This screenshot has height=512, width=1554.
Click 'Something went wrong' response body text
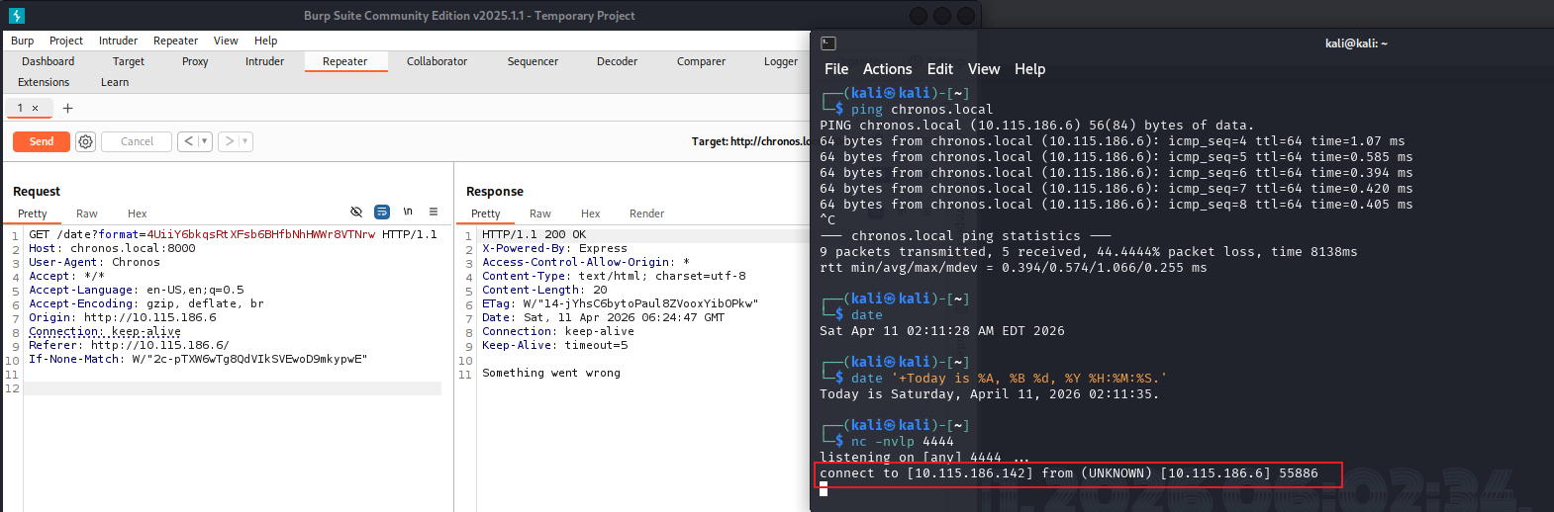[x=551, y=373]
